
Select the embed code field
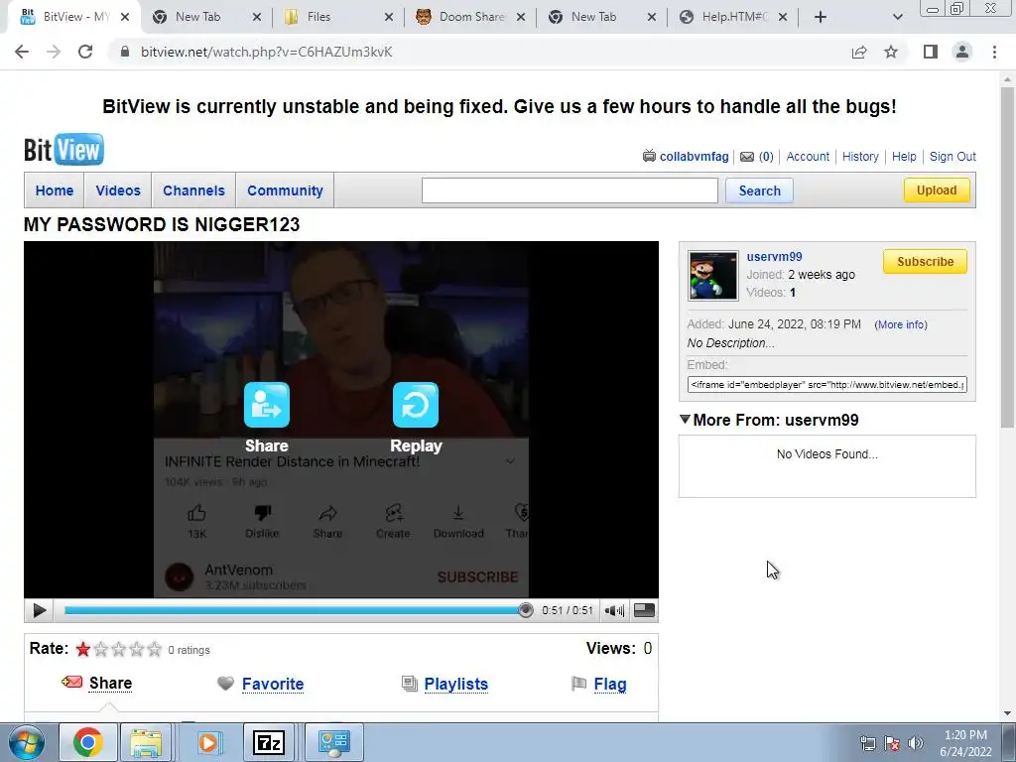[x=826, y=384]
